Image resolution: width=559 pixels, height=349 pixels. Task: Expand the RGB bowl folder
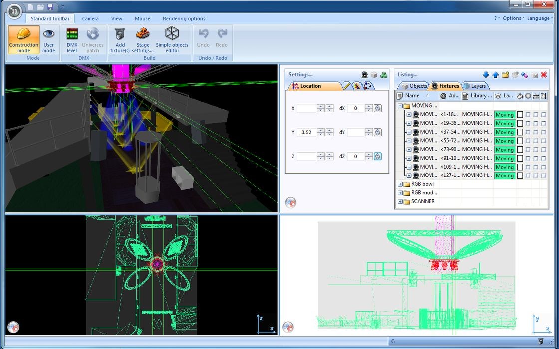click(400, 184)
